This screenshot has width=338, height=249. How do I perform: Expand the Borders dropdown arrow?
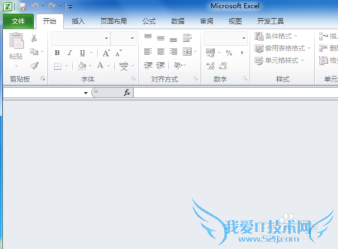(x=66, y=66)
